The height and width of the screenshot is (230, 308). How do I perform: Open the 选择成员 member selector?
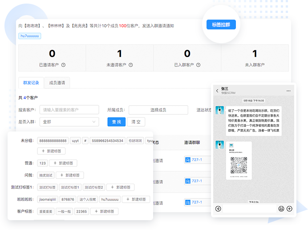[158, 110]
